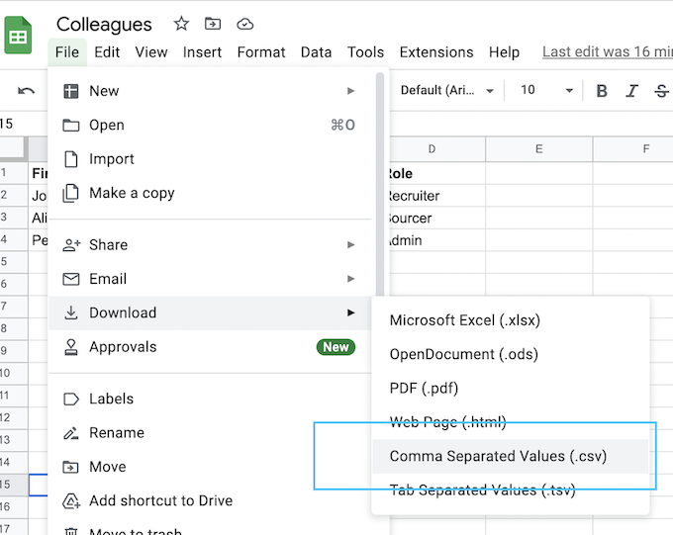Toggle strikethrough formatting
The height and width of the screenshot is (535, 673).
(x=661, y=91)
